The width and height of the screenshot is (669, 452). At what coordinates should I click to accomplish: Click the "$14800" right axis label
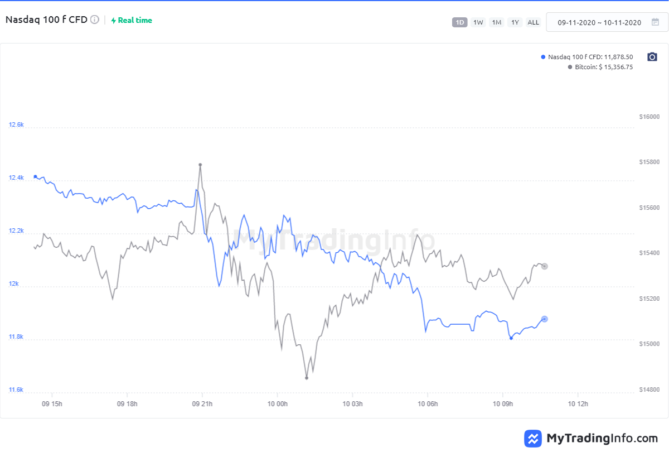650,390
